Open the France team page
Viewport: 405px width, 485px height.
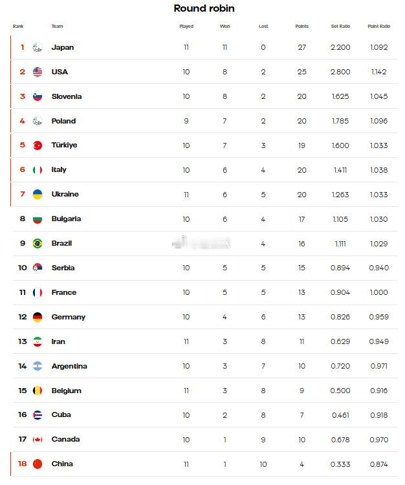click(x=64, y=292)
